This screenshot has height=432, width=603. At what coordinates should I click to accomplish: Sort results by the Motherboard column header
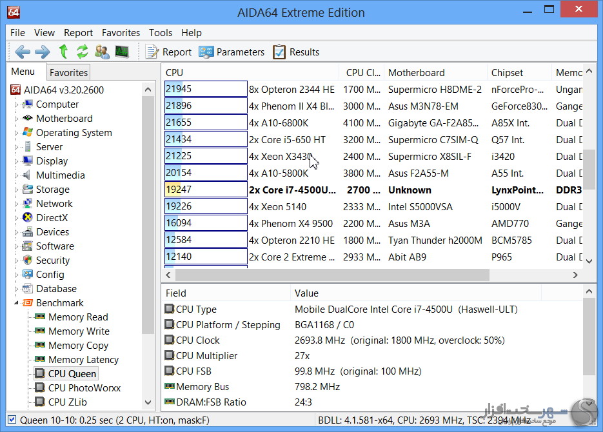[x=416, y=73]
